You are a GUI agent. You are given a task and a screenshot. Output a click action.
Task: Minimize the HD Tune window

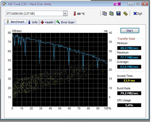tap(131, 4)
